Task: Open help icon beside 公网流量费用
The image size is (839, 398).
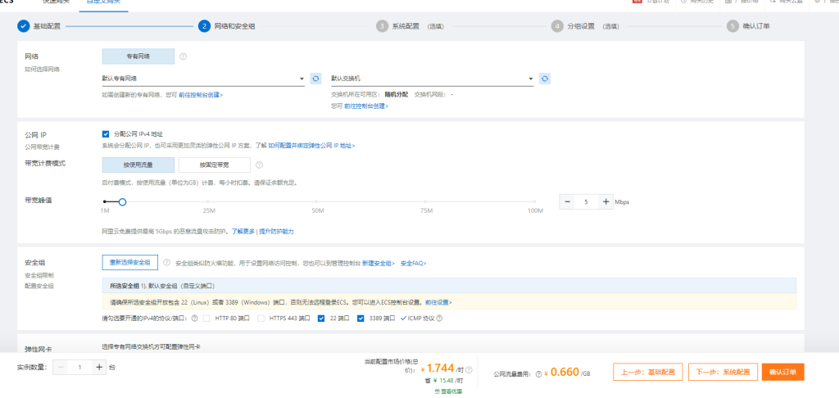Action: [x=539, y=374]
